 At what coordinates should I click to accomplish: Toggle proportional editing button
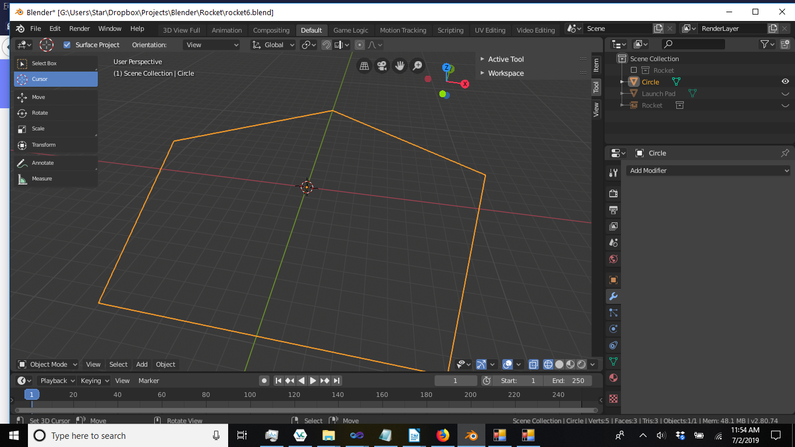click(x=360, y=45)
